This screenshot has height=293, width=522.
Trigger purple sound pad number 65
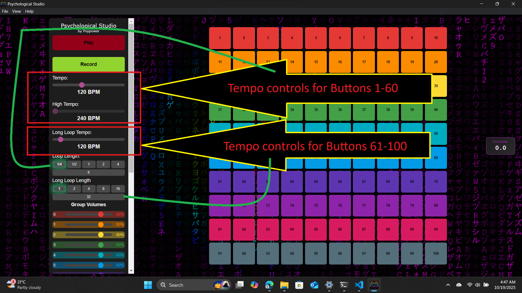point(316,181)
